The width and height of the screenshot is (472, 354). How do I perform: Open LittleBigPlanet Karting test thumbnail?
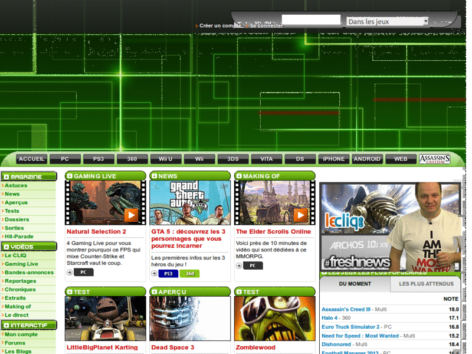[x=106, y=319]
